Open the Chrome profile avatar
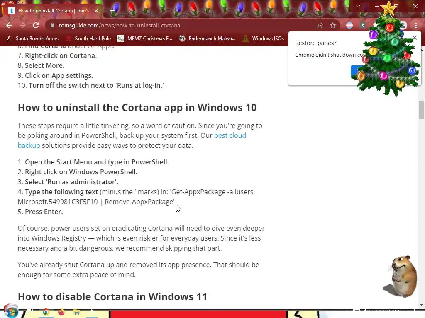The width and height of the screenshot is (425, 318). click(403, 25)
